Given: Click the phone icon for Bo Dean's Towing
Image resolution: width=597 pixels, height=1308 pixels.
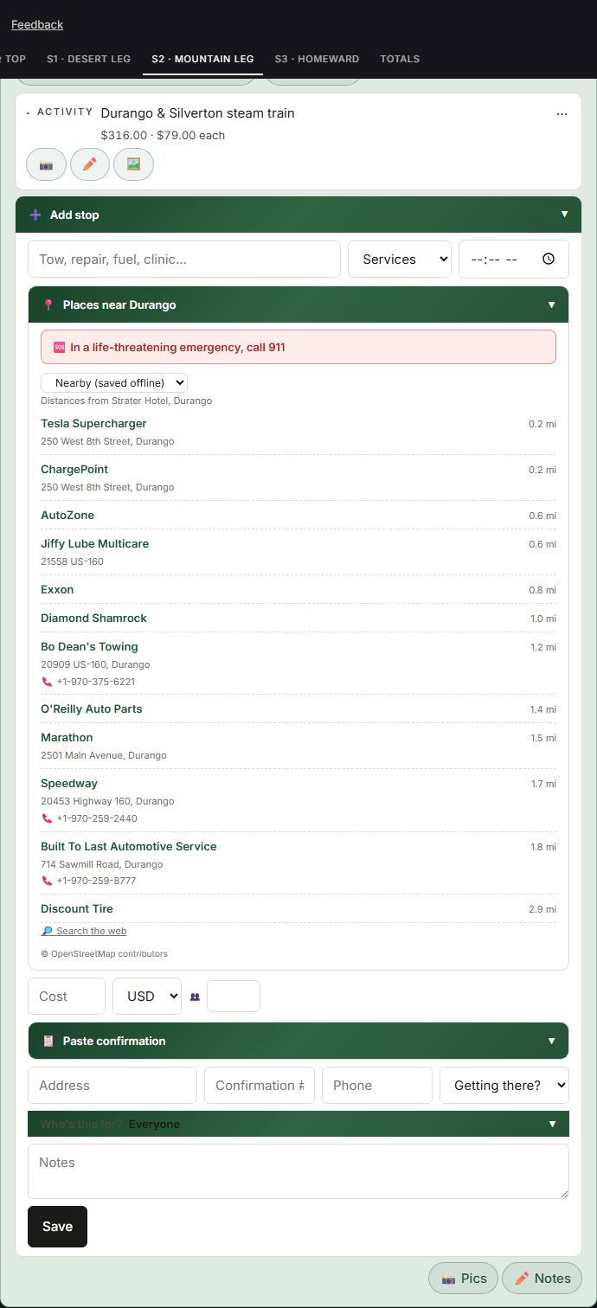Looking at the screenshot, I should click(47, 682).
